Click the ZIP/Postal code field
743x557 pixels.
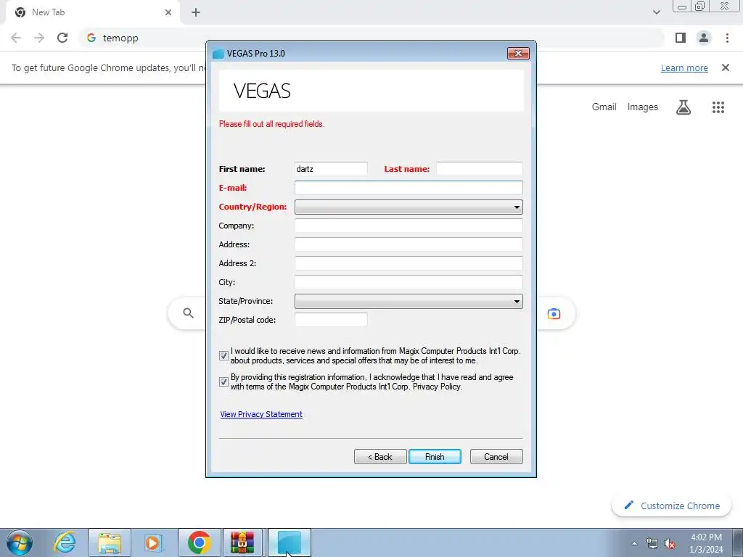tap(331, 320)
